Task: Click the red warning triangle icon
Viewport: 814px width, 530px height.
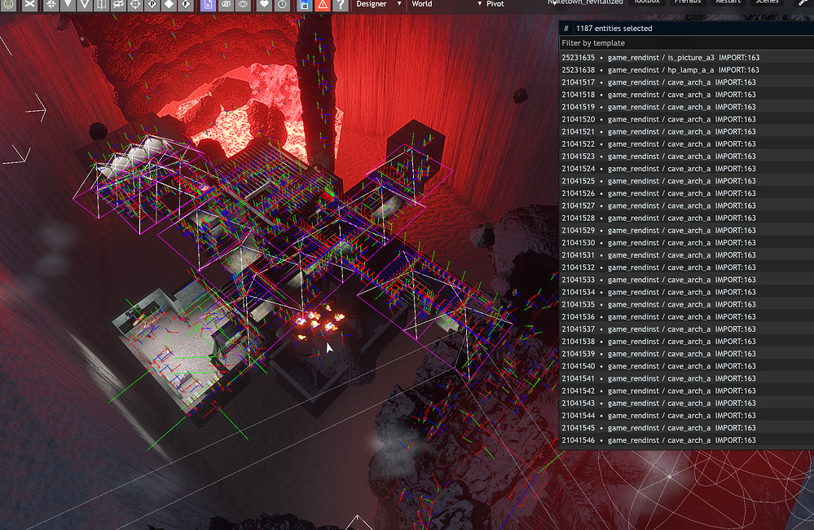Action: [x=323, y=4]
